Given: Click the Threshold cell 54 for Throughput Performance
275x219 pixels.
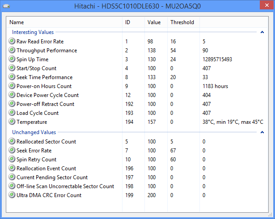Looking at the screenshot, I should click(x=173, y=51).
